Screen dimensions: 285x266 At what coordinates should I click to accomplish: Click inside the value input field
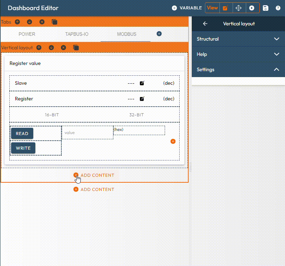(87, 133)
